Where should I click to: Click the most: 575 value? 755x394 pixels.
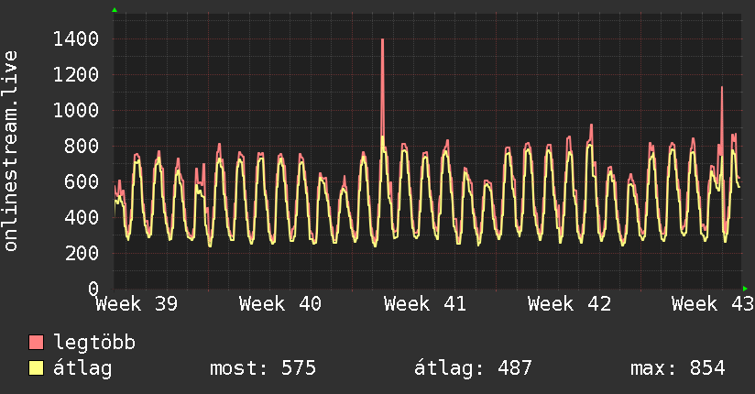pyautogui.click(x=263, y=368)
